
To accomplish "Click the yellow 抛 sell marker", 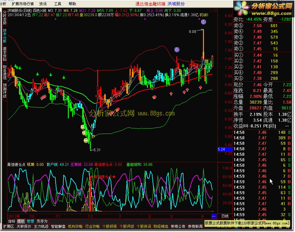I will coord(207,61).
